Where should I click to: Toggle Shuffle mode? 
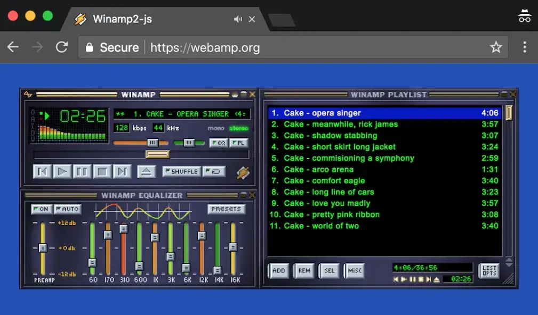point(181,172)
